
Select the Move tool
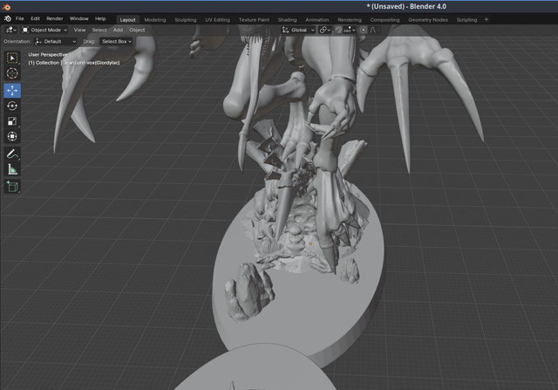pyautogui.click(x=12, y=91)
